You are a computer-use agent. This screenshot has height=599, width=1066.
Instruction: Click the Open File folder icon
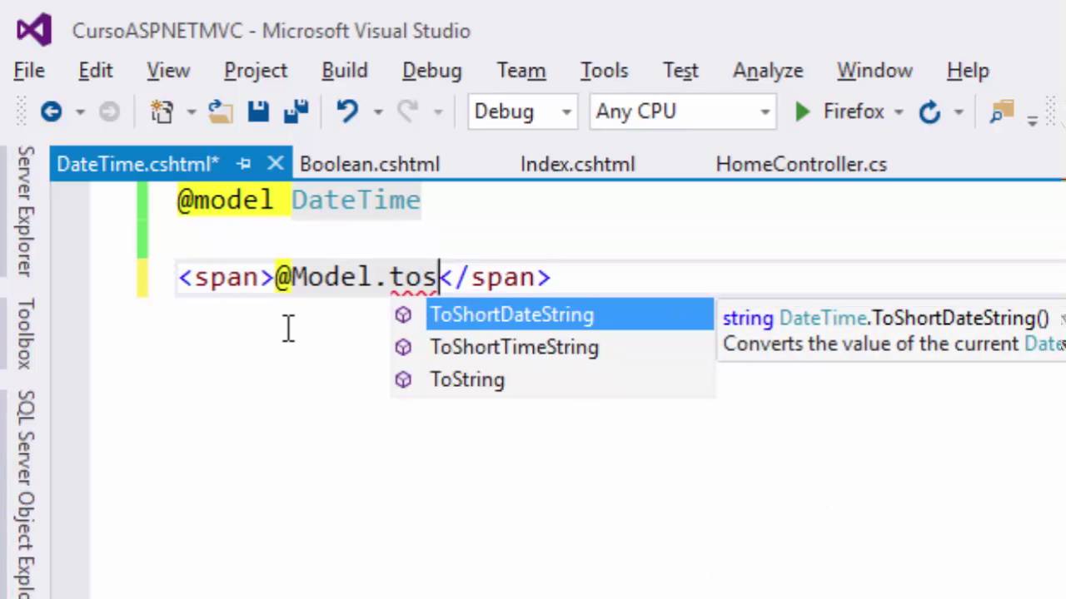(220, 111)
